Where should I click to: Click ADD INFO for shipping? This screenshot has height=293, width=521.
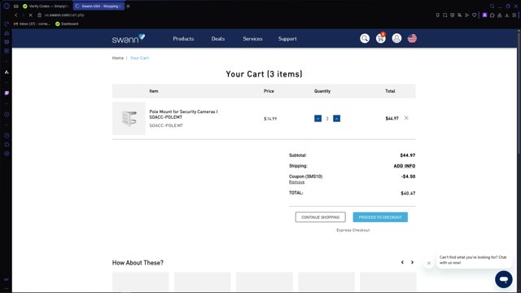[x=405, y=166]
